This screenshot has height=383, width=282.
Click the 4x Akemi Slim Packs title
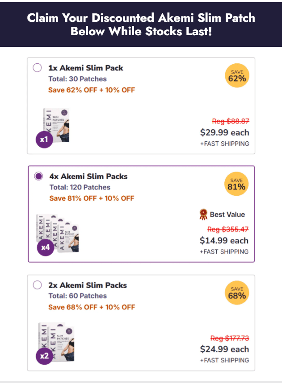coord(88,177)
